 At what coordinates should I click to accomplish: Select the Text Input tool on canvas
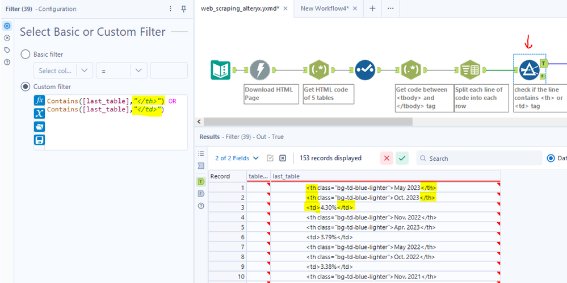221,70
